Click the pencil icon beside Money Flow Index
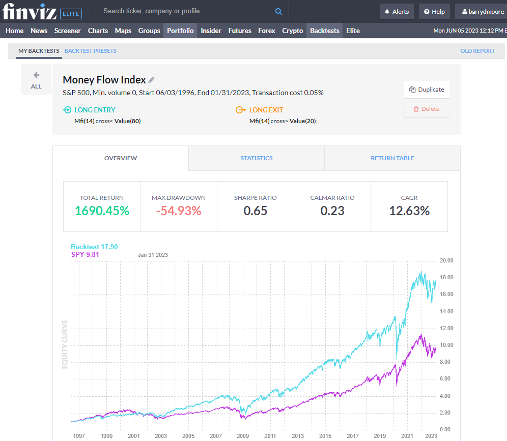507x441 pixels. [151, 80]
